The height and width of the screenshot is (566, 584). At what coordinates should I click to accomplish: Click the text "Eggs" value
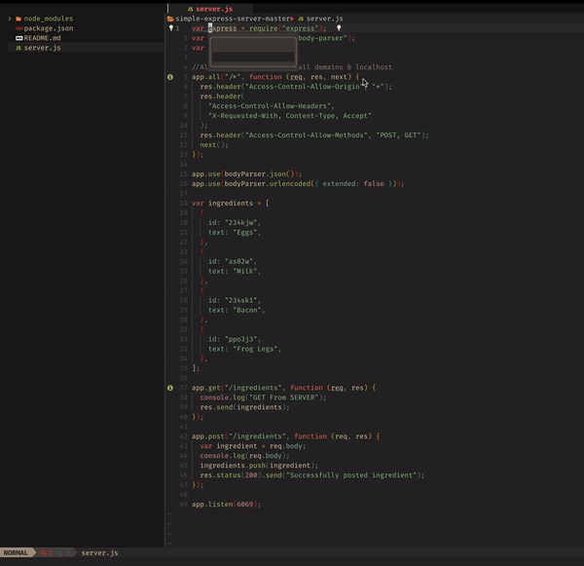click(x=245, y=232)
